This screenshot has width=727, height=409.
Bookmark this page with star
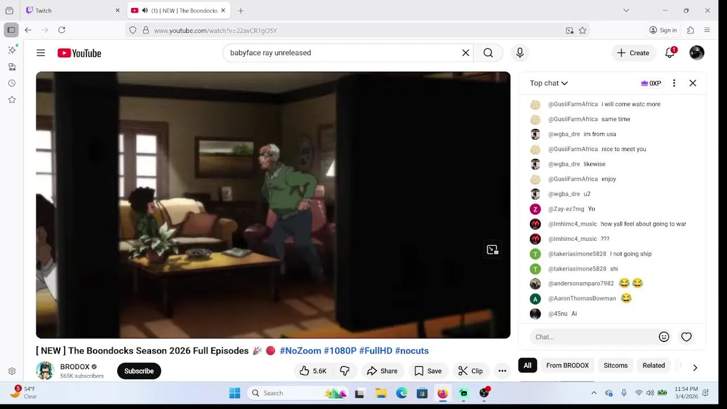click(582, 31)
